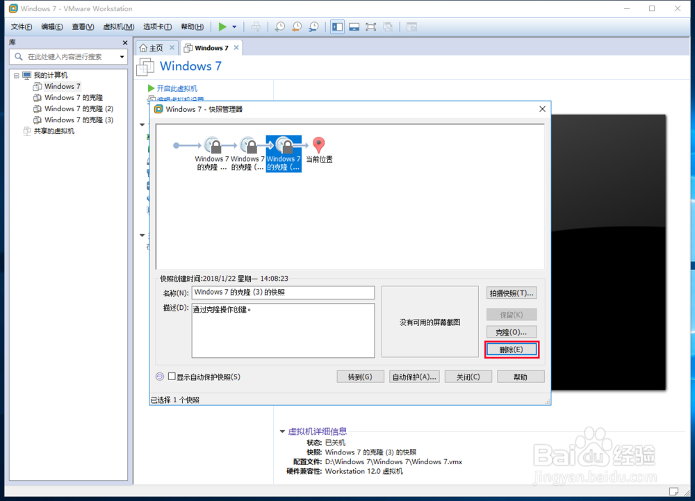
Task: Click the green power-on play toolbar icon
Action: 222,27
